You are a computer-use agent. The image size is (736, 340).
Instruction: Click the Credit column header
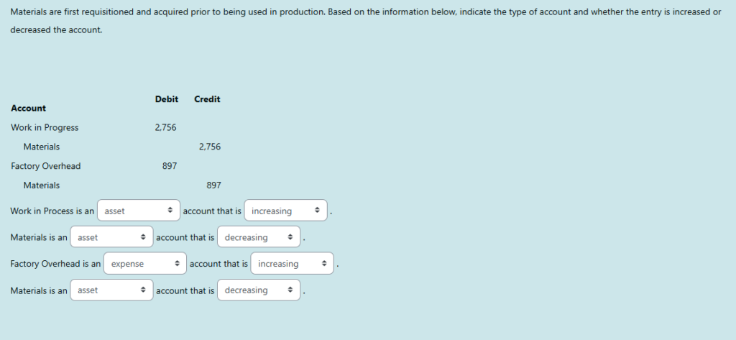[207, 99]
